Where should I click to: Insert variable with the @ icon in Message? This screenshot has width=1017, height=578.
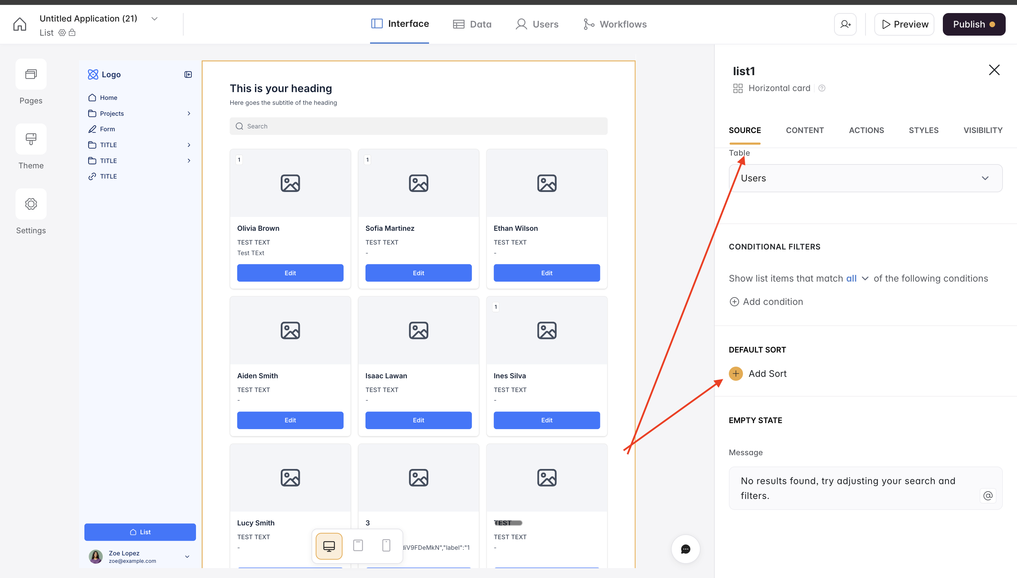coord(988,495)
